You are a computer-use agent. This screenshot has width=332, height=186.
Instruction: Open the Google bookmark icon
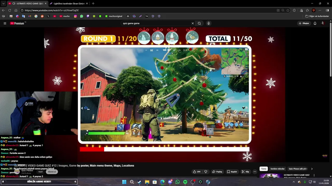(x=36, y=16)
